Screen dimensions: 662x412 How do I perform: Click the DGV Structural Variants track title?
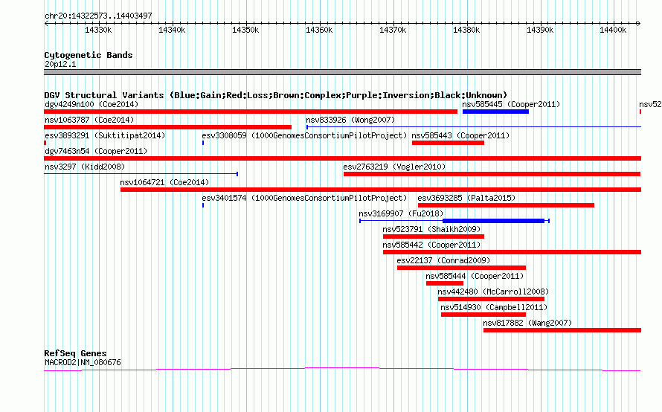[275, 95]
